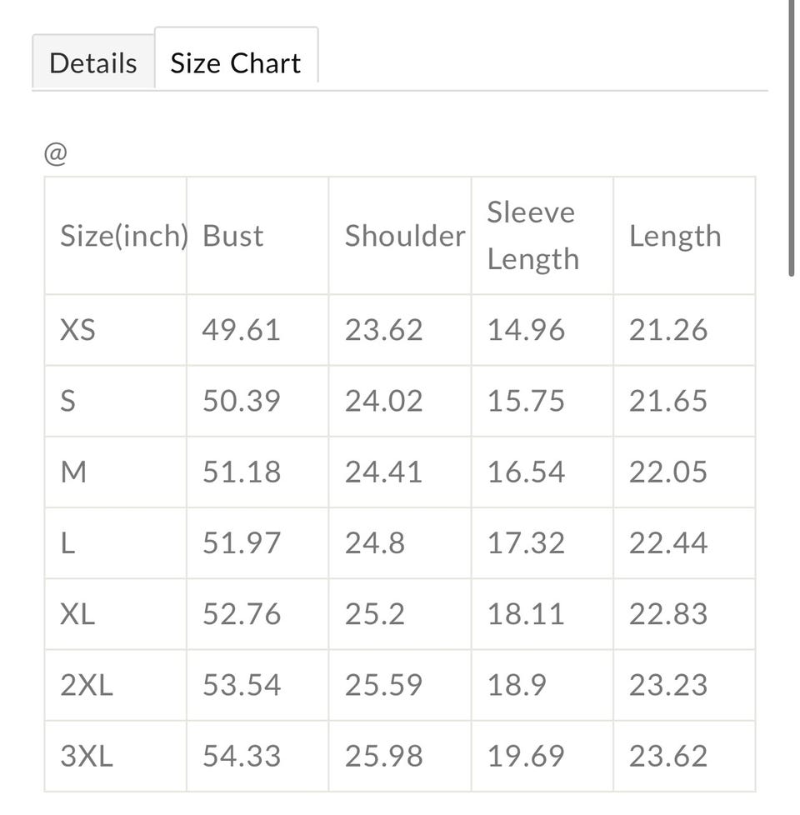Select the XS size row label
The height and width of the screenshot is (815, 800).
click(x=77, y=330)
